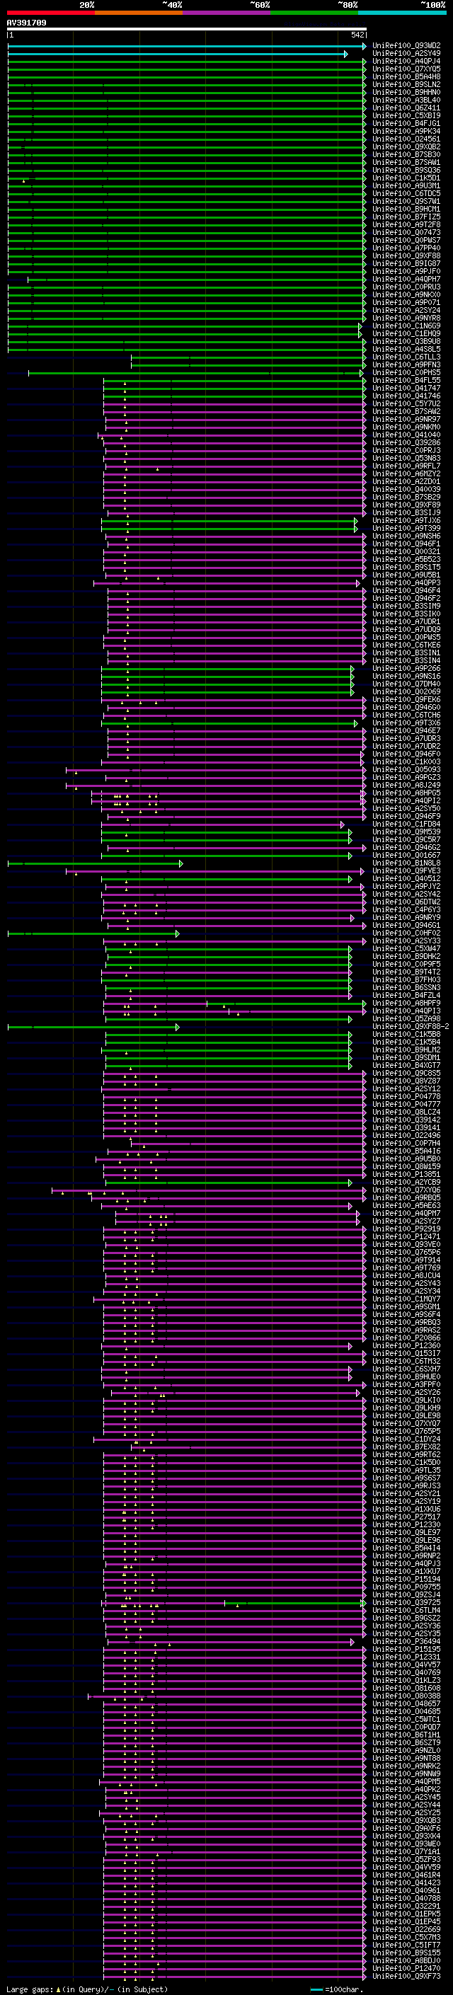The image size is (453, 1995).
Task: Select hit label UniRef100_B9IG87
Action: click(406, 264)
